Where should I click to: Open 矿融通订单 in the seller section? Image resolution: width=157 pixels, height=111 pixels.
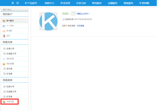[x=11, y=91]
